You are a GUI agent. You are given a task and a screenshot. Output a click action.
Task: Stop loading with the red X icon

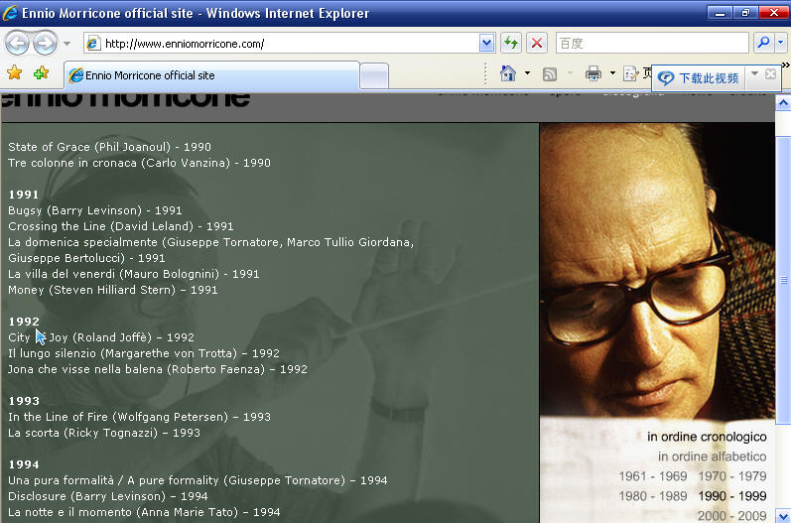click(537, 44)
